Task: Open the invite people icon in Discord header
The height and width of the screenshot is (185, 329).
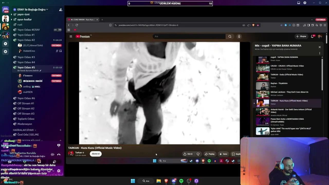Action: coord(61,10)
